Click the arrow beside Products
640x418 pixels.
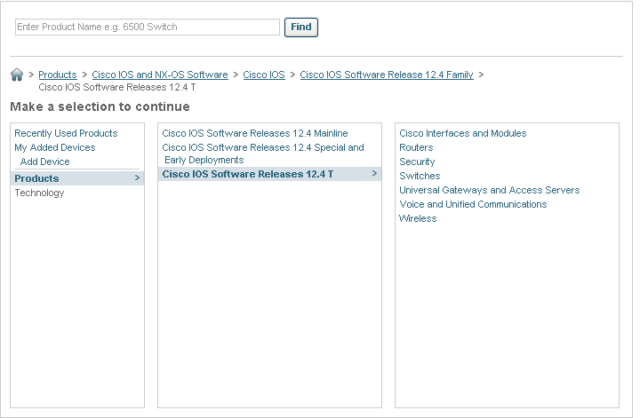coord(137,178)
